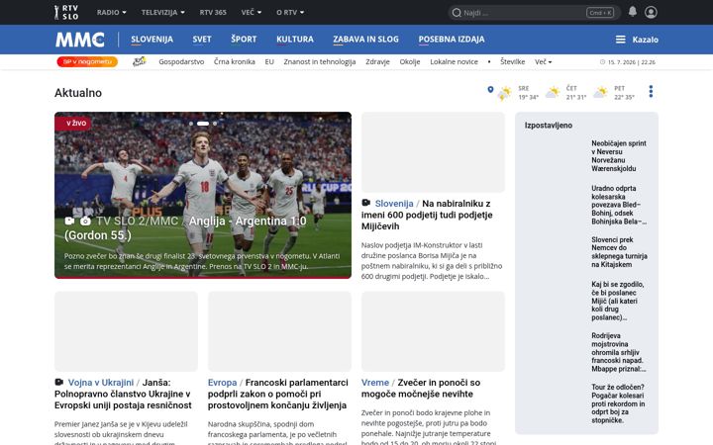
Task: Open the Številke link
Action: click(513, 61)
